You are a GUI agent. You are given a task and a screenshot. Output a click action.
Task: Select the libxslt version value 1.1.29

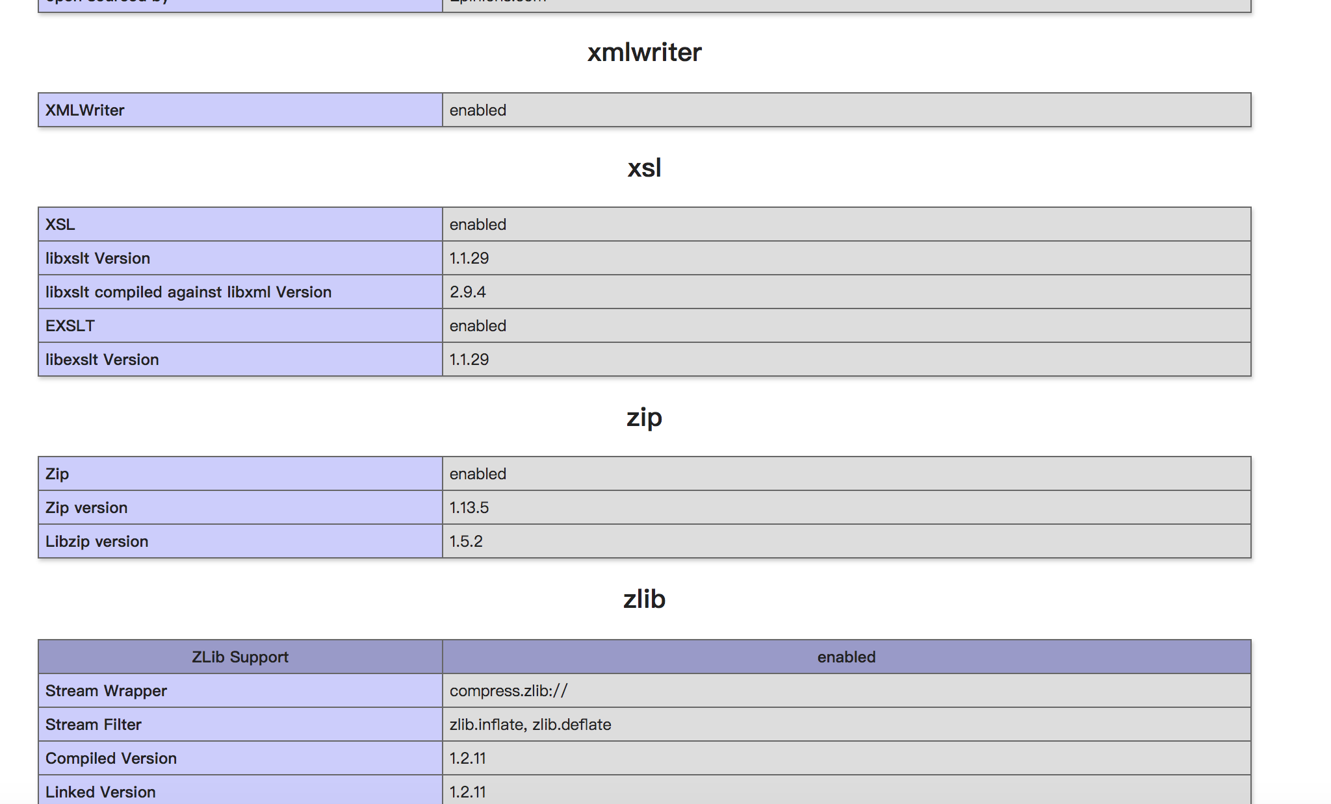[469, 258]
